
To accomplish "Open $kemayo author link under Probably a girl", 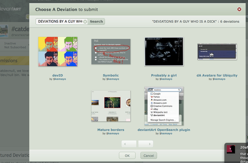I will click(166, 79).
